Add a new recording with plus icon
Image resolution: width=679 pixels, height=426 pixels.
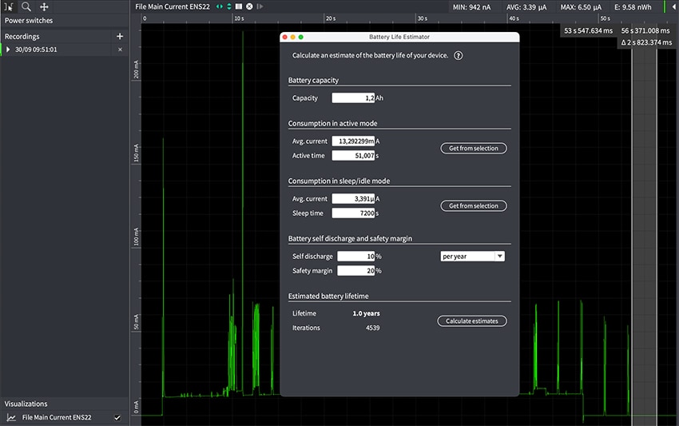120,36
